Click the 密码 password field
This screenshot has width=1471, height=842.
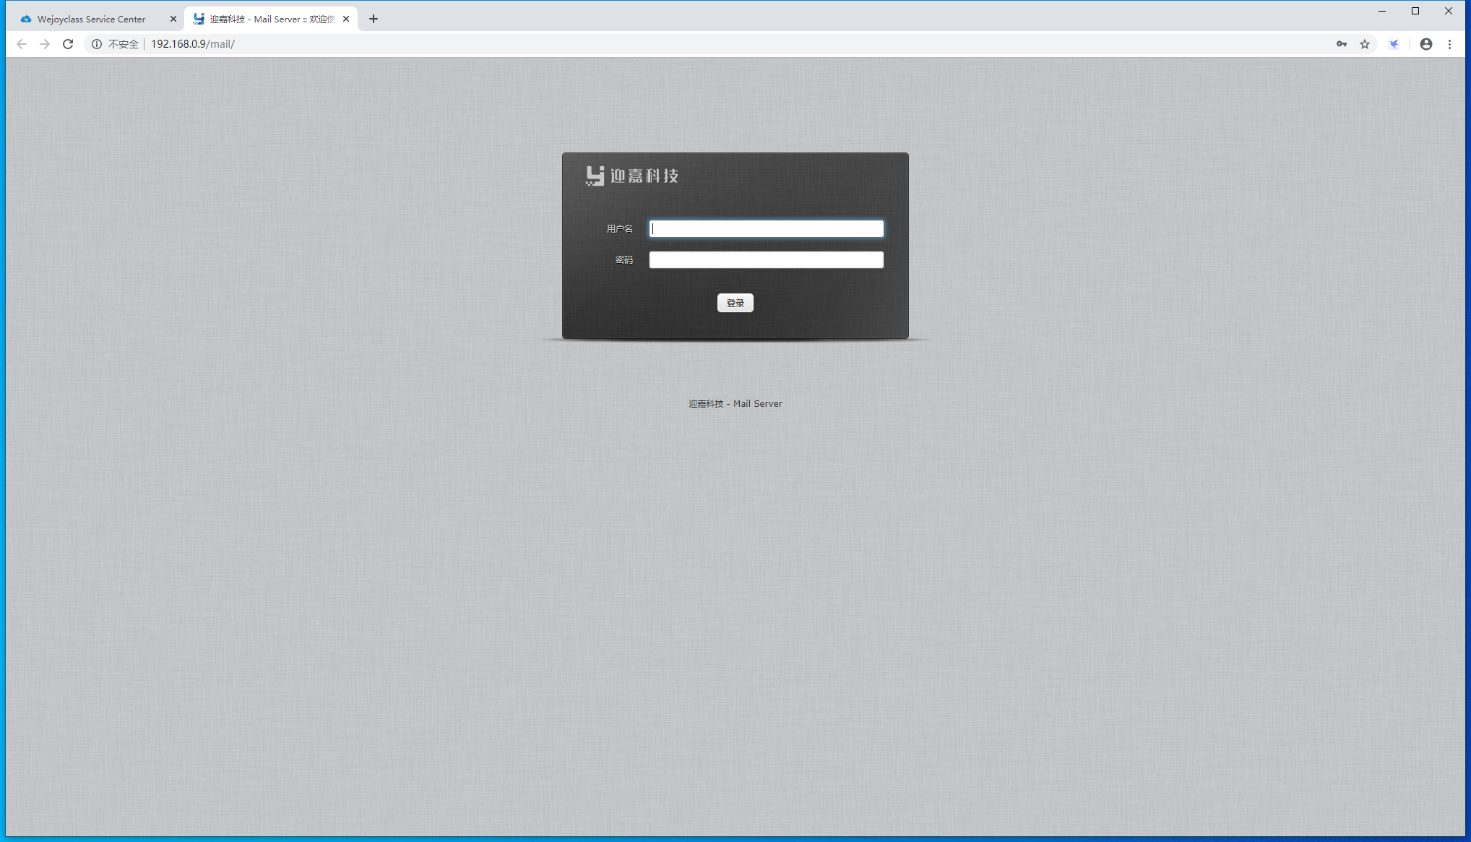[766, 260]
